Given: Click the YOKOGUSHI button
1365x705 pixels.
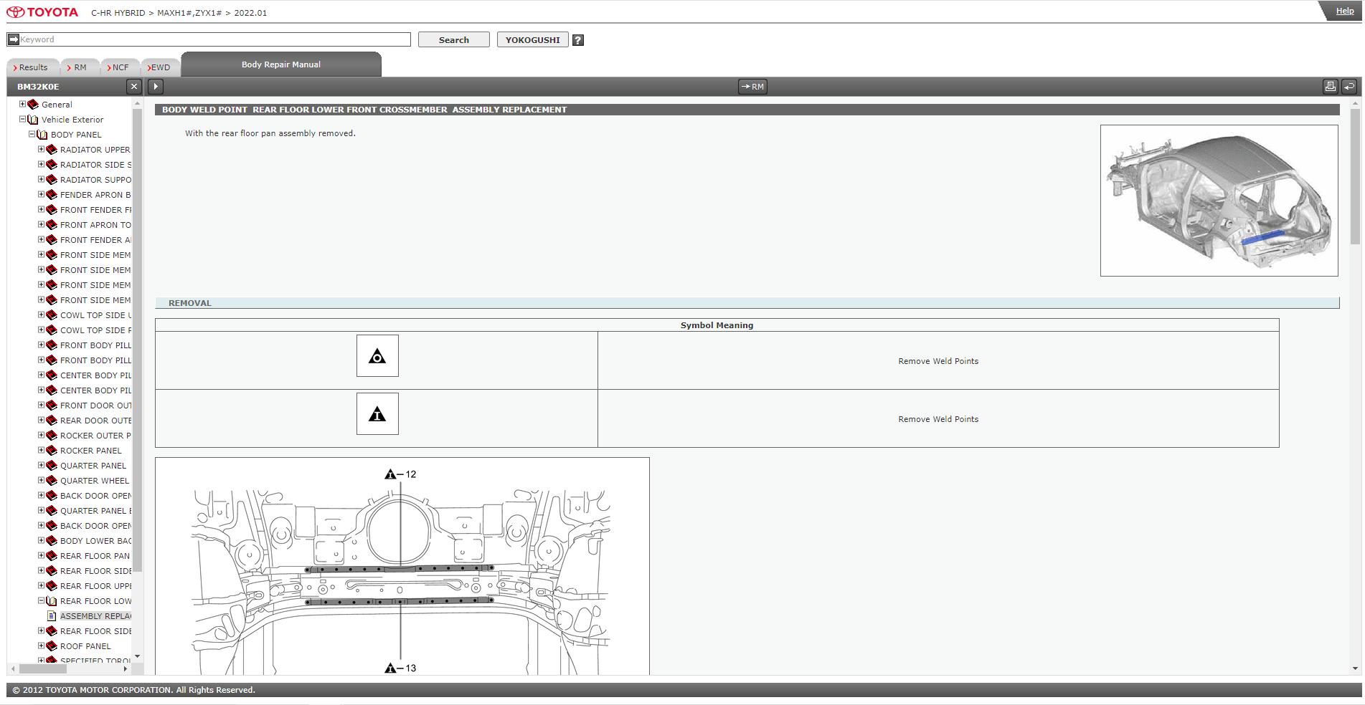Looking at the screenshot, I should click(x=533, y=40).
